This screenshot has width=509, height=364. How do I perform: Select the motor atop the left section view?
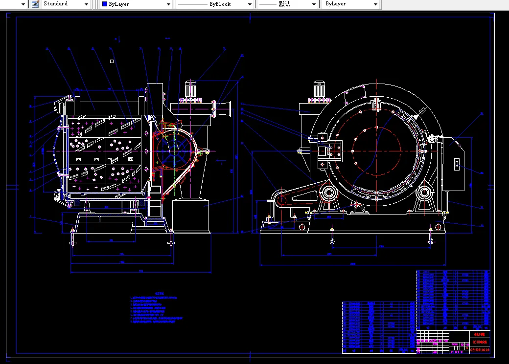tap(190, 89)
